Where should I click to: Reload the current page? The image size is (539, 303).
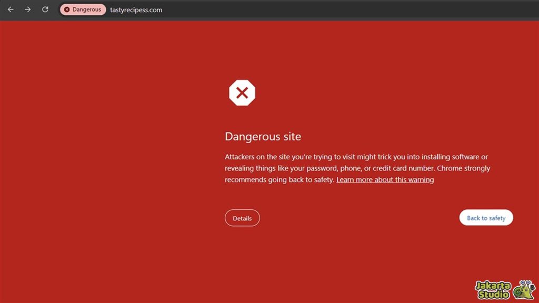(x=44, y=9)
